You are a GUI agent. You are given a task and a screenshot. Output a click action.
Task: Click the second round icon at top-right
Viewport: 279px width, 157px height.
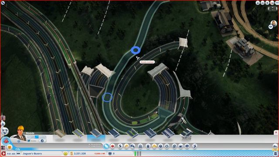click(x=262, y=3)
